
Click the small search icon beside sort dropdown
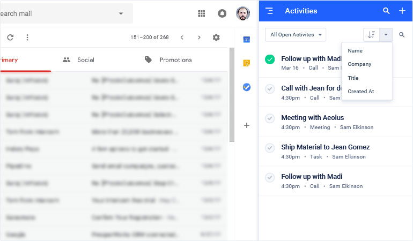[x=402, y=35]
